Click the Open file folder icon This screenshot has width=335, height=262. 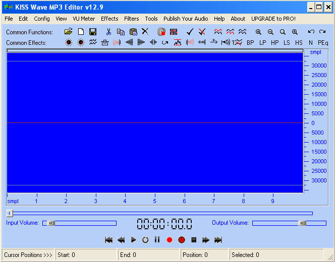click(69, 32)
